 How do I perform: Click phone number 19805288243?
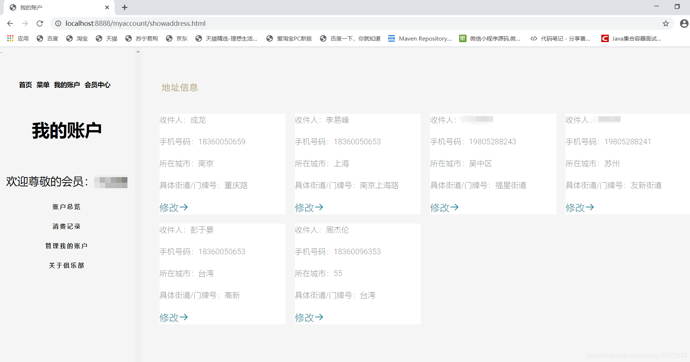coord(493,142)
